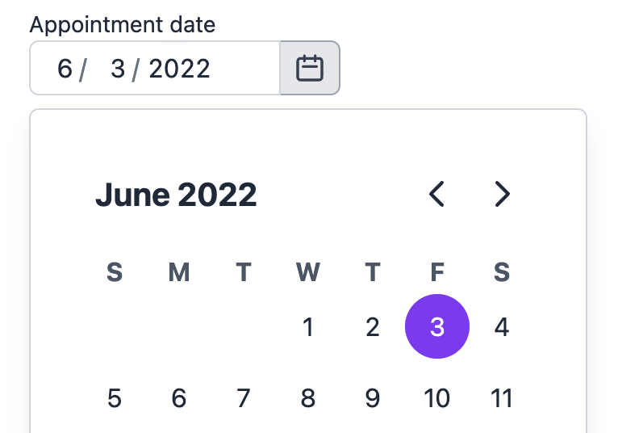Select June 6 on the calendar
The image size is (618, 433).
pyautogui.click(x=179, y=398)
